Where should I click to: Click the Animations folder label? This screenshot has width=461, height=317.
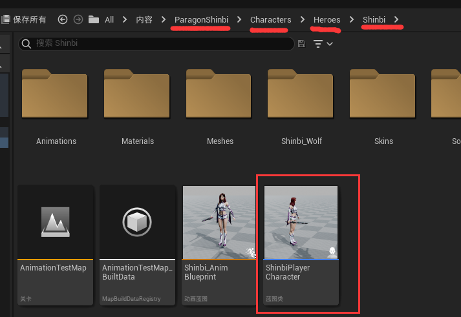pos(56,141)
